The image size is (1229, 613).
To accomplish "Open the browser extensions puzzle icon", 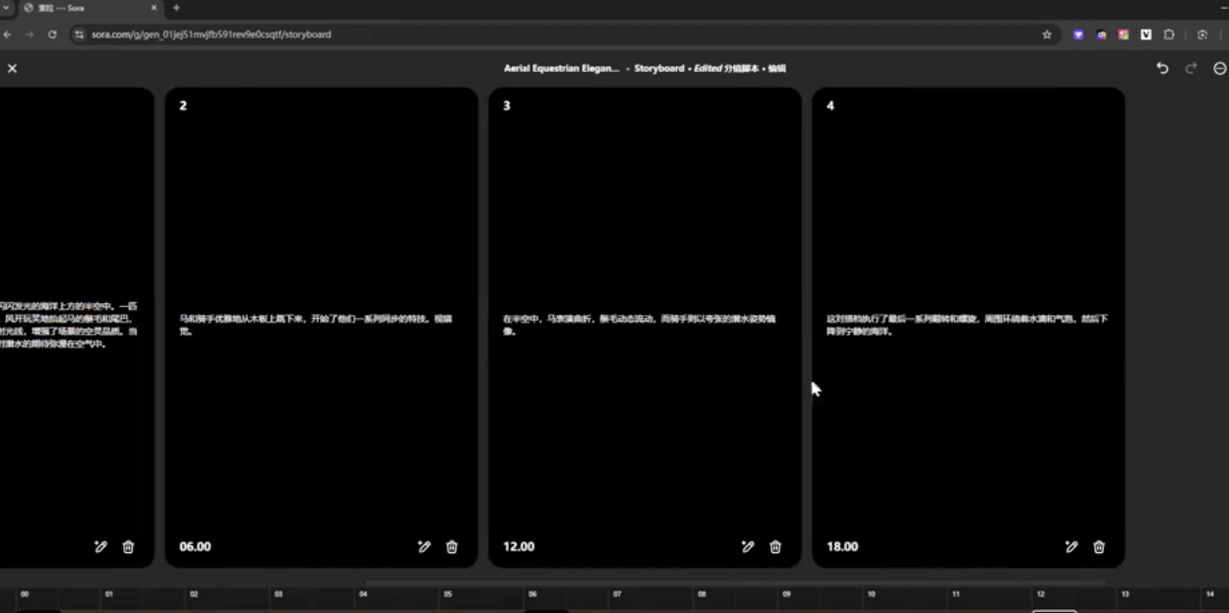I will (x=1169, y=34).
